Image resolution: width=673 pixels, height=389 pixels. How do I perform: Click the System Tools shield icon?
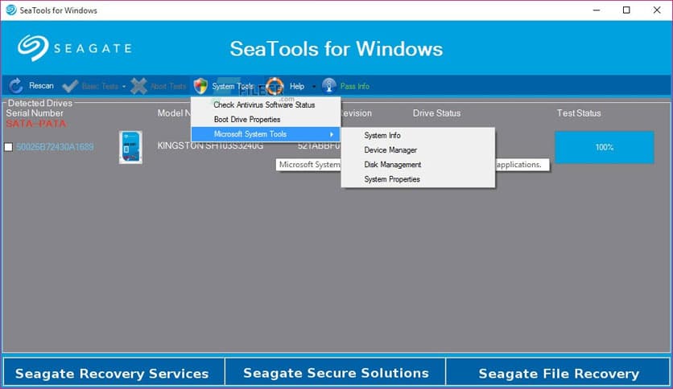pyautogui.click(x=200, y=86)
